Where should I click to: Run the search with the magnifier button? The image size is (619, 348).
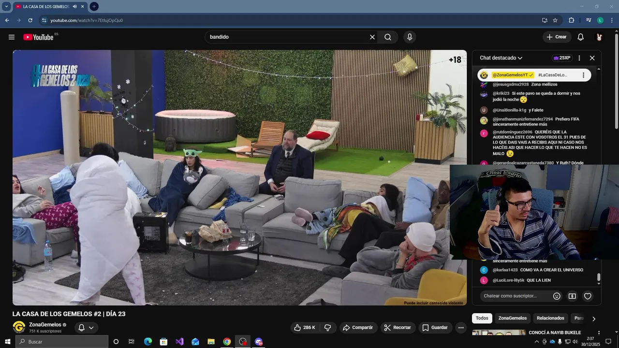click(388, 37)
